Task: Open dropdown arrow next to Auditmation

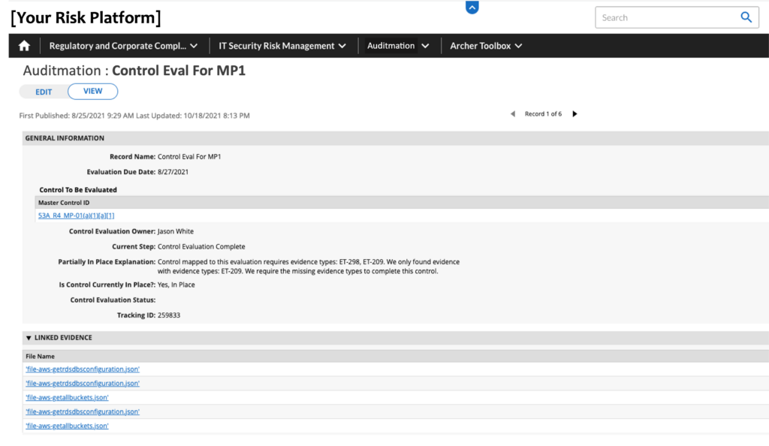Action: (426, 46)
